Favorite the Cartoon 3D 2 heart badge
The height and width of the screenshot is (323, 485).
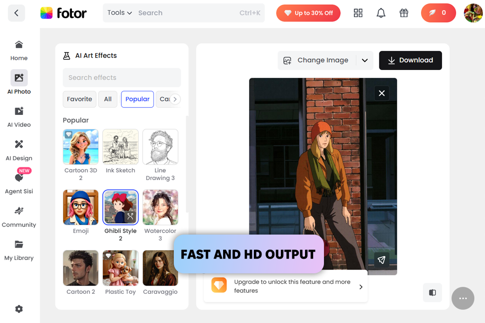pyautogui.click(x=68, y=135)
